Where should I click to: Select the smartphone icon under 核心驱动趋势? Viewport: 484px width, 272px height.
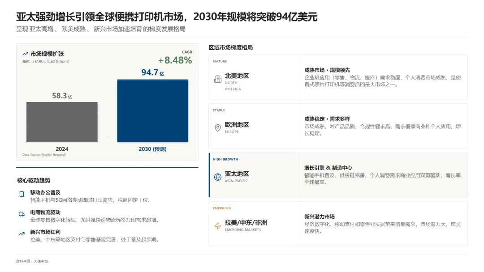tap(21, 194)
